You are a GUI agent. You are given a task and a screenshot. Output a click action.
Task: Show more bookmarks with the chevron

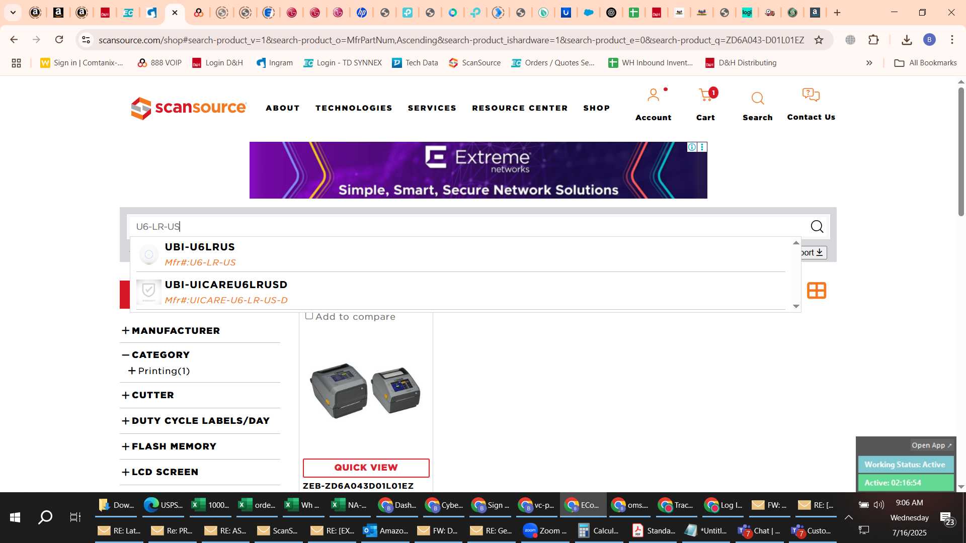pyautogui.click(x=869, y=63)
